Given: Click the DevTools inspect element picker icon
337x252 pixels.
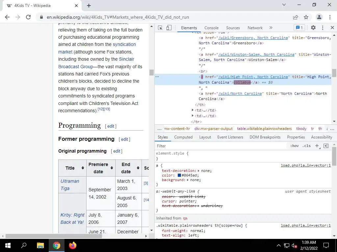Looking at the screenshot, I should pyautogui.click(x=160, y=28).
